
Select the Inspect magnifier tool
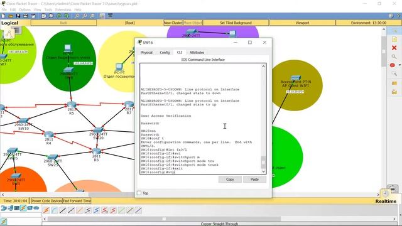point(394,56)
